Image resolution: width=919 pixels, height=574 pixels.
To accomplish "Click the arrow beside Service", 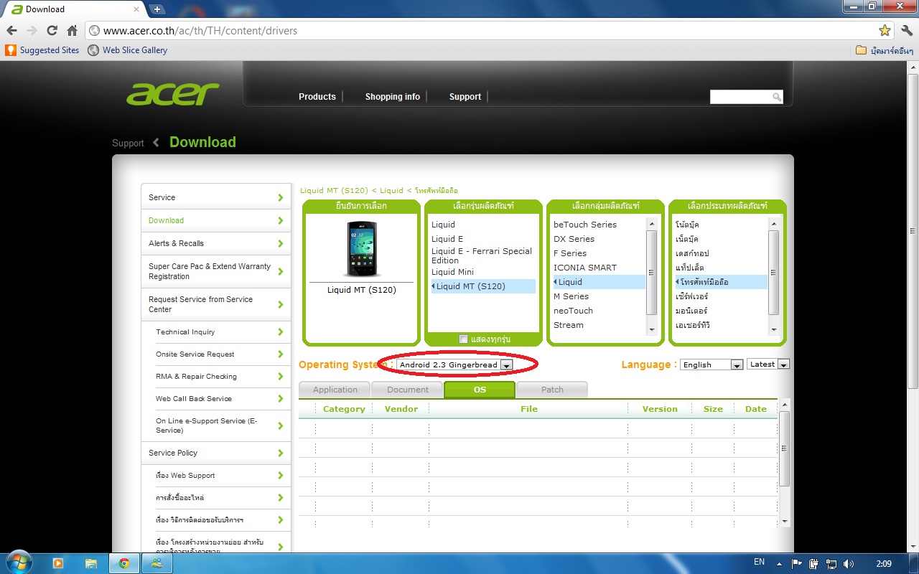I will coord(280,198).
